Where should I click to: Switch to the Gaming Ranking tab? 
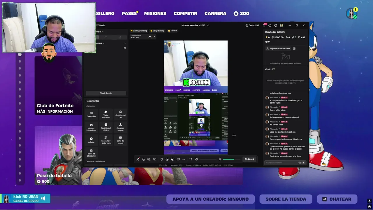(139, 31)
